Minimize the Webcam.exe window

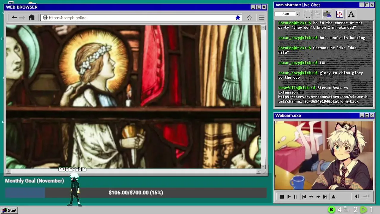coord(362,115)
